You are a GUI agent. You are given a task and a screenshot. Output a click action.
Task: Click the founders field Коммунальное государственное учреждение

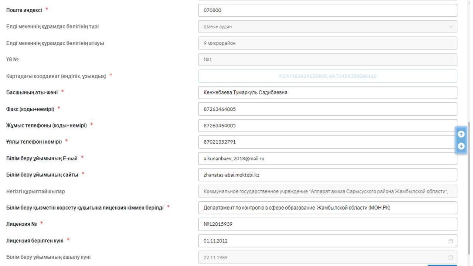pos(327,191)
